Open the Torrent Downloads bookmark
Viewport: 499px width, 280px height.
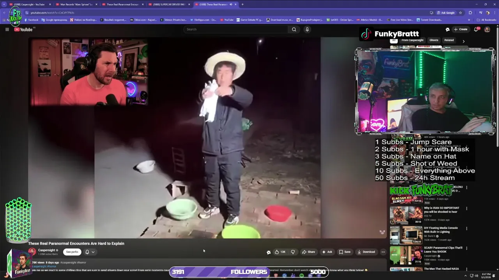tap(429, 20)
